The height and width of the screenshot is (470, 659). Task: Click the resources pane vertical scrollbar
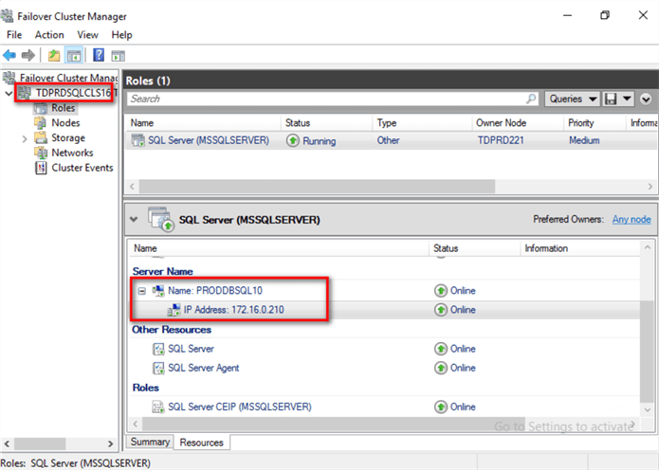point(647,352)
